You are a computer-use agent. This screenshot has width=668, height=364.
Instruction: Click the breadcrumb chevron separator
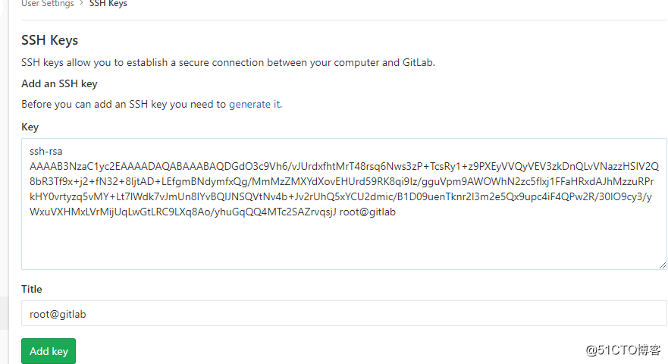81,3
